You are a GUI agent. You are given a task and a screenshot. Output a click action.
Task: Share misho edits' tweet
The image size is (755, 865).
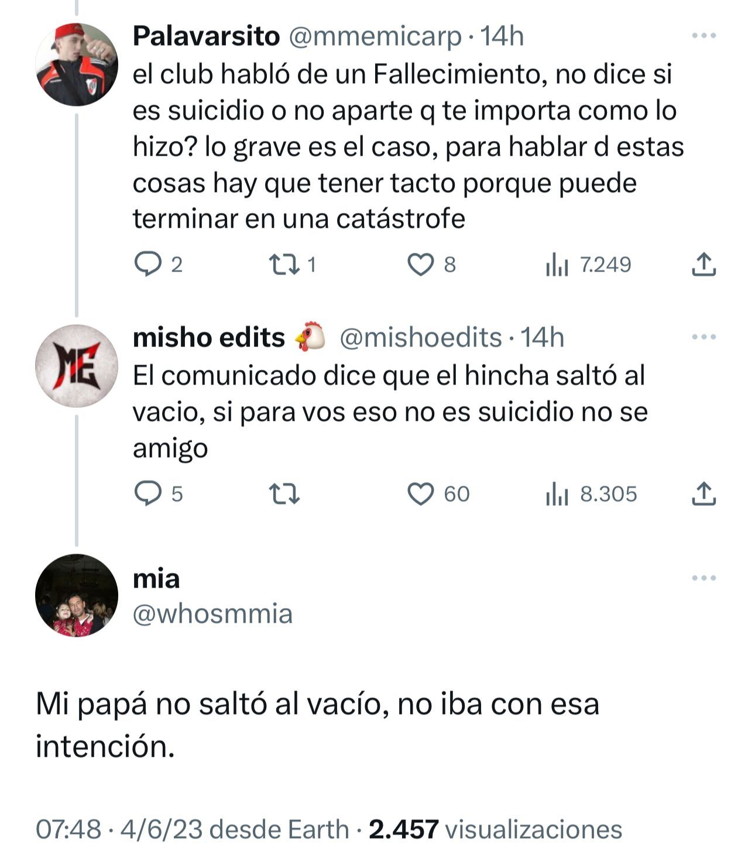[x=703, y=494]
